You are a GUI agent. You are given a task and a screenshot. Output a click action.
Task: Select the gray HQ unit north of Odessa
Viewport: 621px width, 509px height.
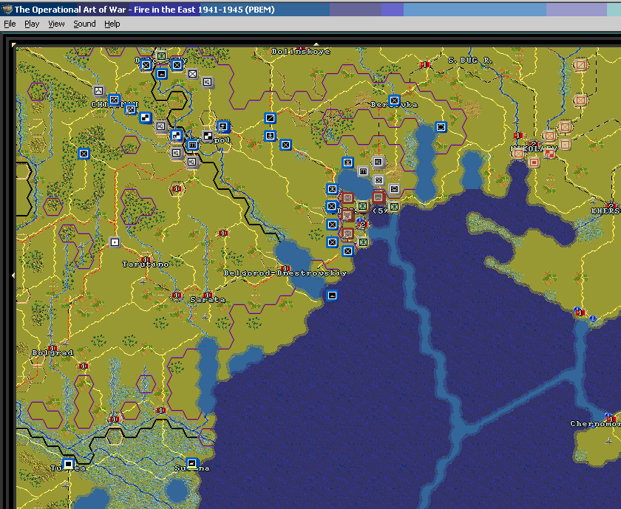pos(379,162)
